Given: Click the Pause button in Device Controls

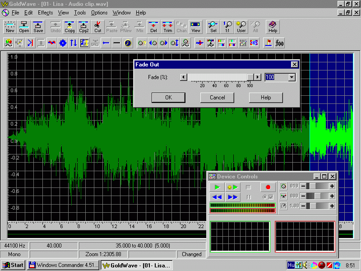Looking at the screenshot, I should point(249,197).
